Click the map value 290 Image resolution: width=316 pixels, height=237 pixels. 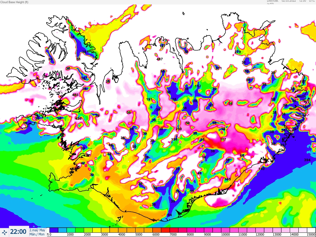pos(179,129)
